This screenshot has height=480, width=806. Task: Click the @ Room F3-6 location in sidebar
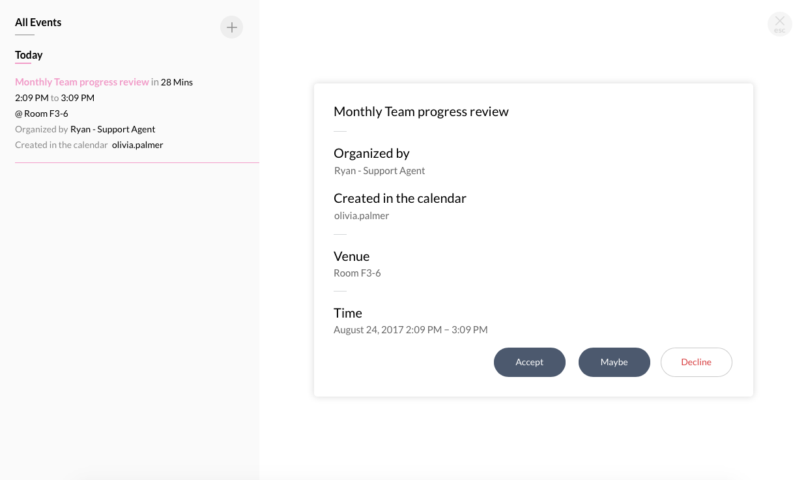click(x=42, y=113)
